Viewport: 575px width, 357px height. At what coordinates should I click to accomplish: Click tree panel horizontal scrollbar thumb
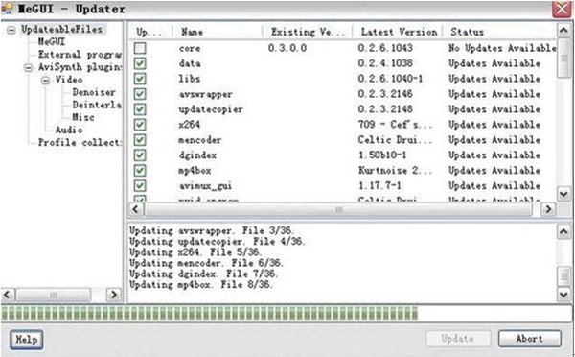click(x=54, y=295)
